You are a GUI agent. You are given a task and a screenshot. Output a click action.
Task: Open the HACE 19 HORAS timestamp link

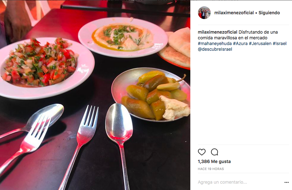point(211,169)
